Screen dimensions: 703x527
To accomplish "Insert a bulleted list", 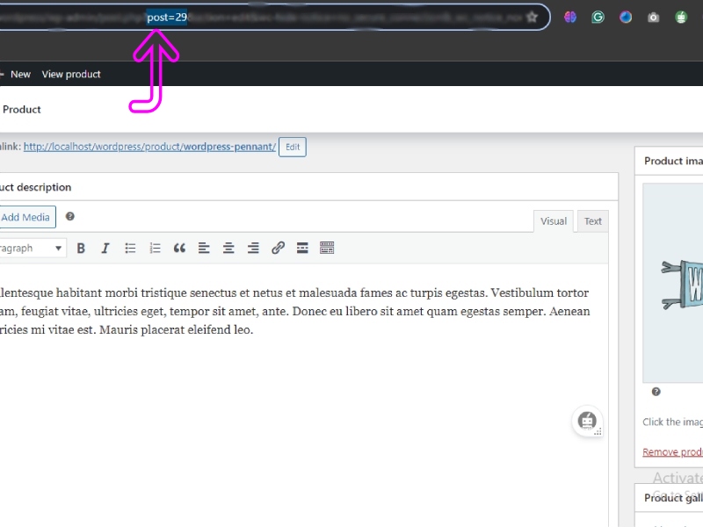I will click(130, 248).
